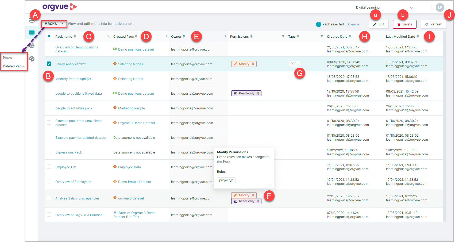Open the themes palette icon in the sidebar

click(32, 59)
